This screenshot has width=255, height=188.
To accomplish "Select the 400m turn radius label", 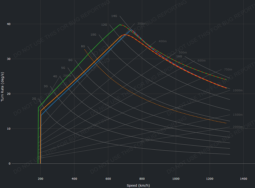I will [x=163, y=41].
